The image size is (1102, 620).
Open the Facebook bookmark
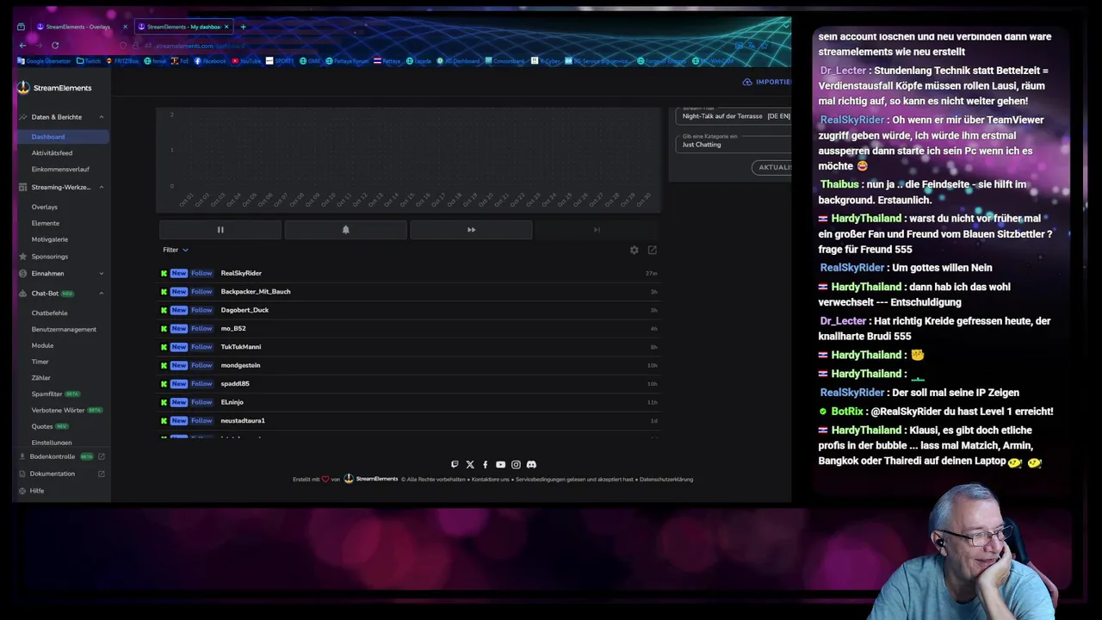coord(211,61)
